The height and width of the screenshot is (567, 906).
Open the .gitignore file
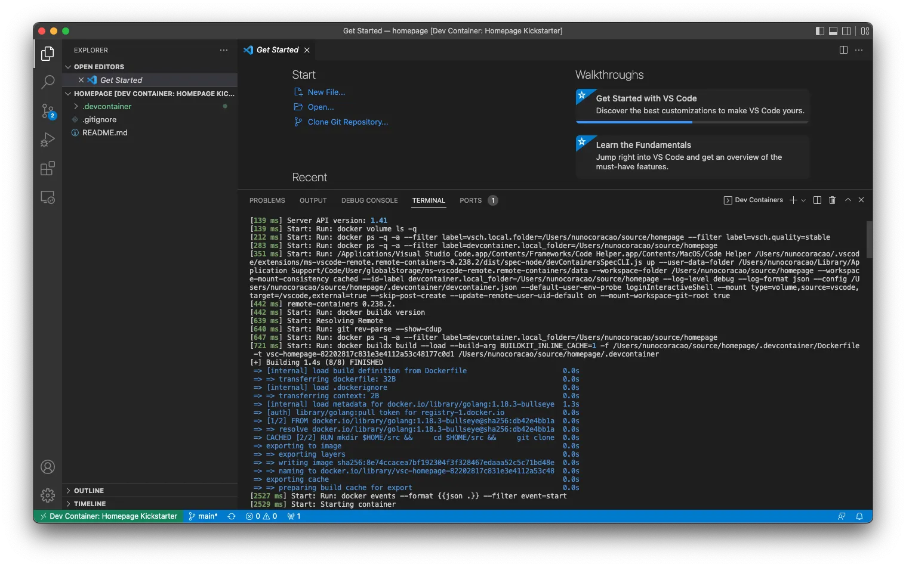[x=150, y=120]
